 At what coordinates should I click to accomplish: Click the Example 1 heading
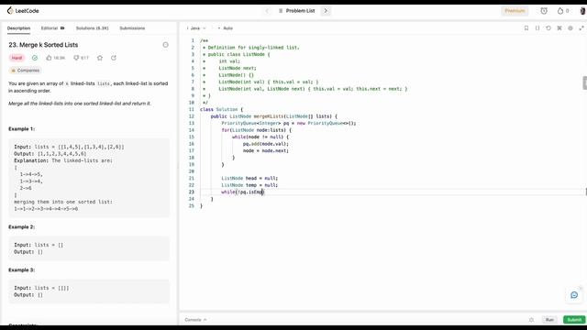click(22, 129)
